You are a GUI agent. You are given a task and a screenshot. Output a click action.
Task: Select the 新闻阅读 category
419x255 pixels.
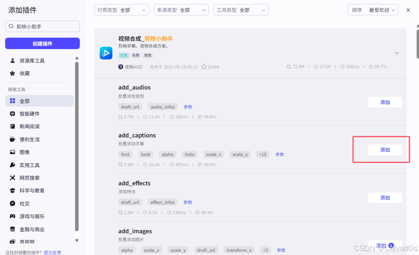click(39, 126)
